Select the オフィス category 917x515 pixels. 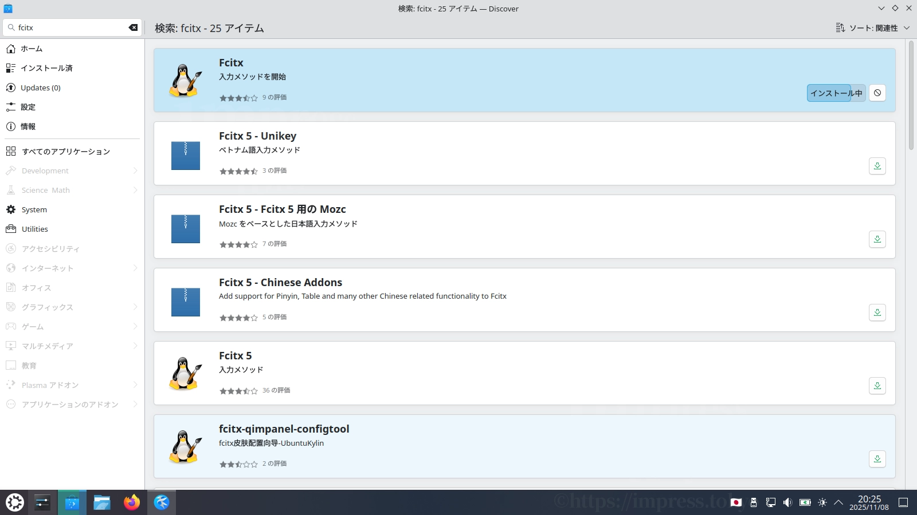pos(72,287)
